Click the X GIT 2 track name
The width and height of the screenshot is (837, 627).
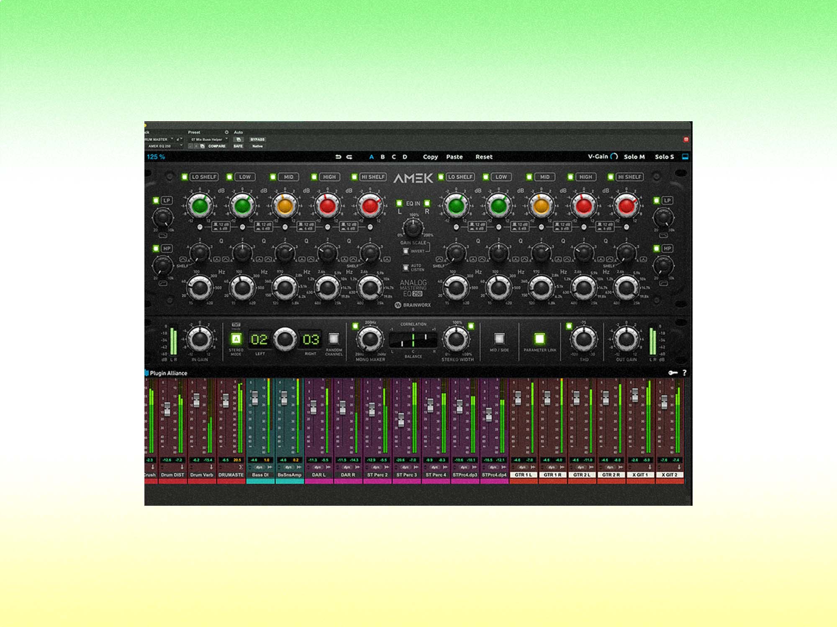(x=669, y=475)
